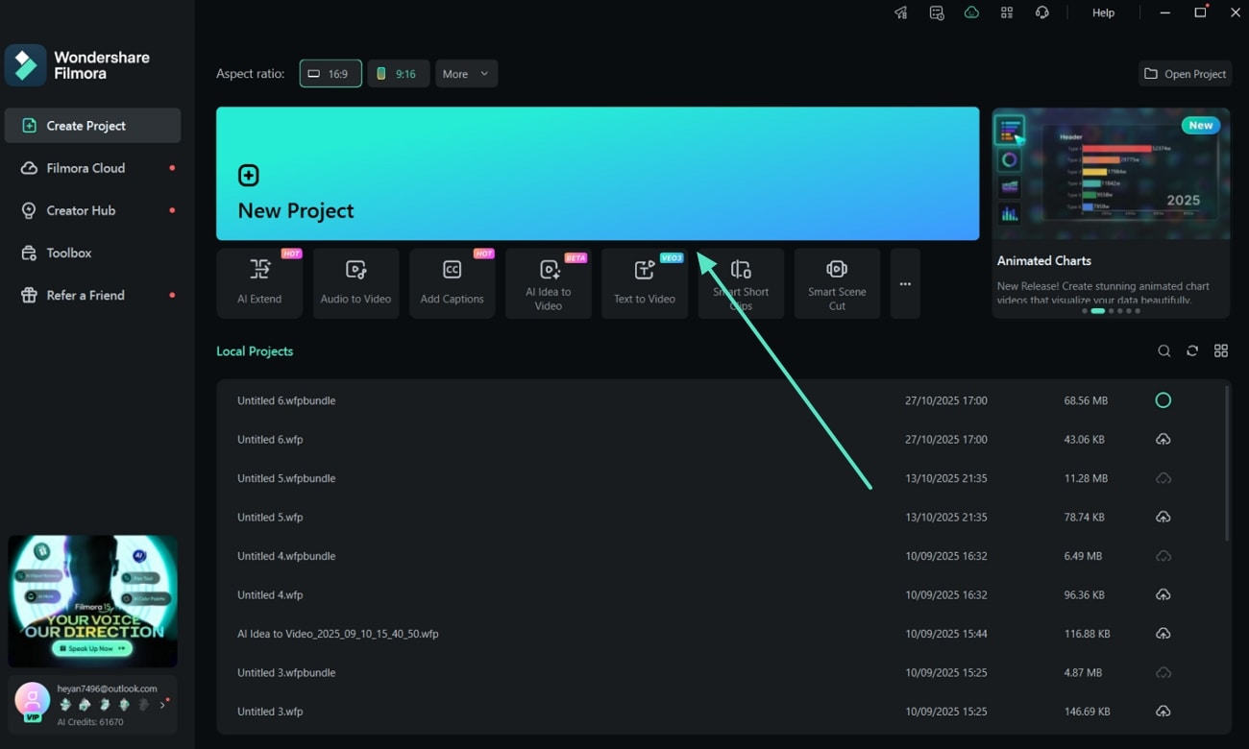Open the task list icon in the title bar

coord(936,12)
